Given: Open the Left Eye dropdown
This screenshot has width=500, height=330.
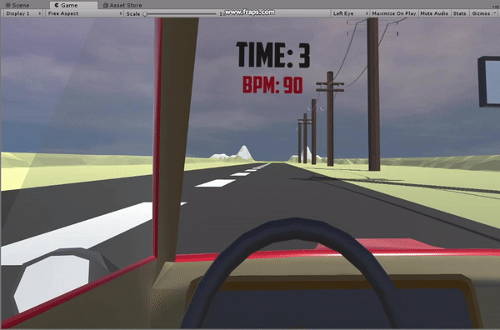Looking at the screenshot, I should (350, 13).
